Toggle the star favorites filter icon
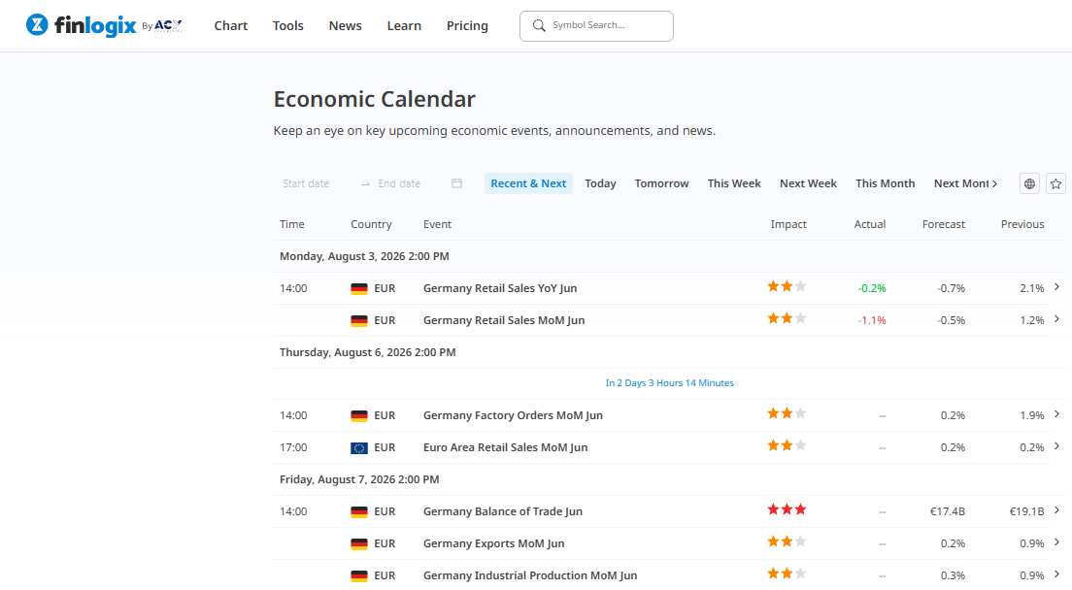This screenshot has width=1072, height=590. 1055,183
